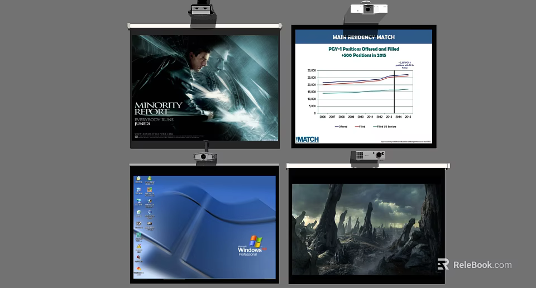Click the MINORITY REPORT title text

click(x=158, y=108)
